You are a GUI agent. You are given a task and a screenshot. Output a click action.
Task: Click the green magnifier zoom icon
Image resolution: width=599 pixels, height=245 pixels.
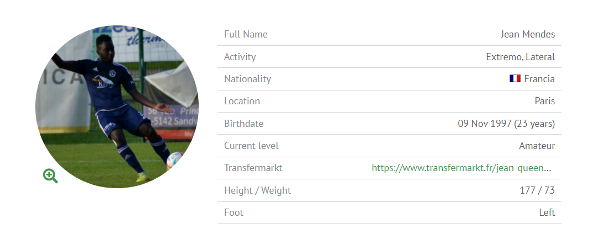(50, 176)
